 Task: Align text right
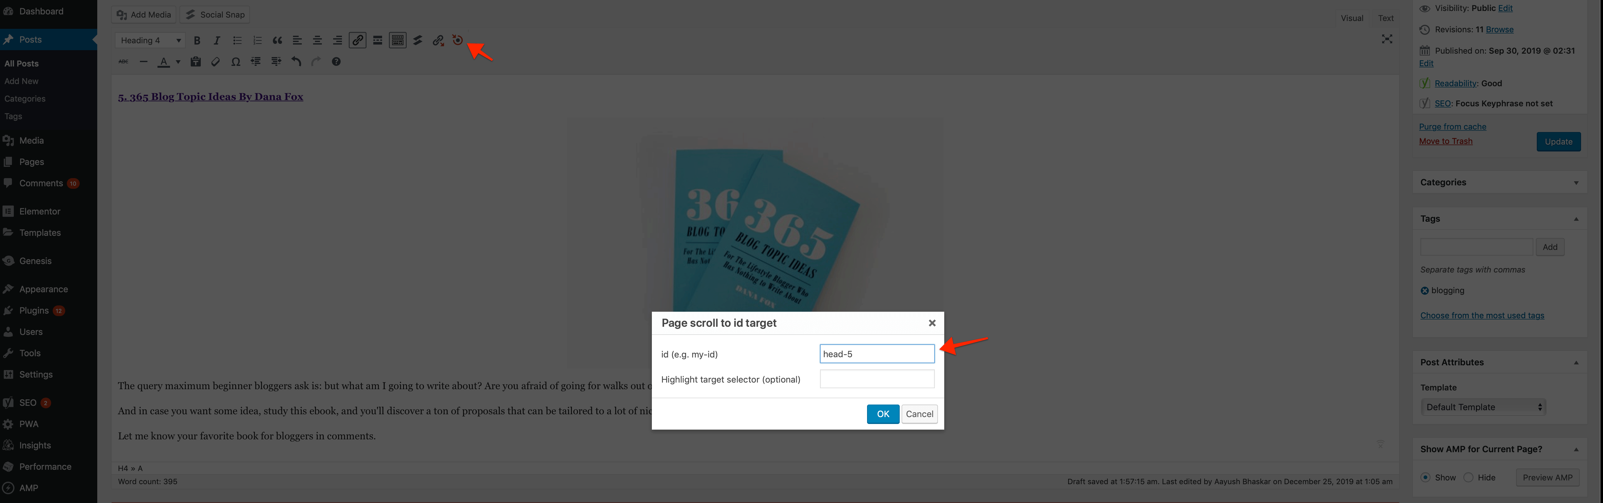[337, 40]
